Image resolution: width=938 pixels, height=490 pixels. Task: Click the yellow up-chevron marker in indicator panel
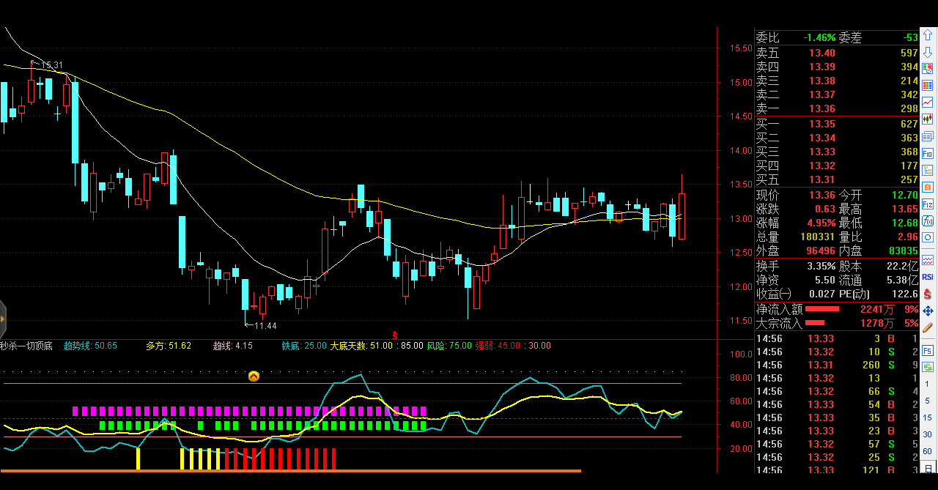254,376
